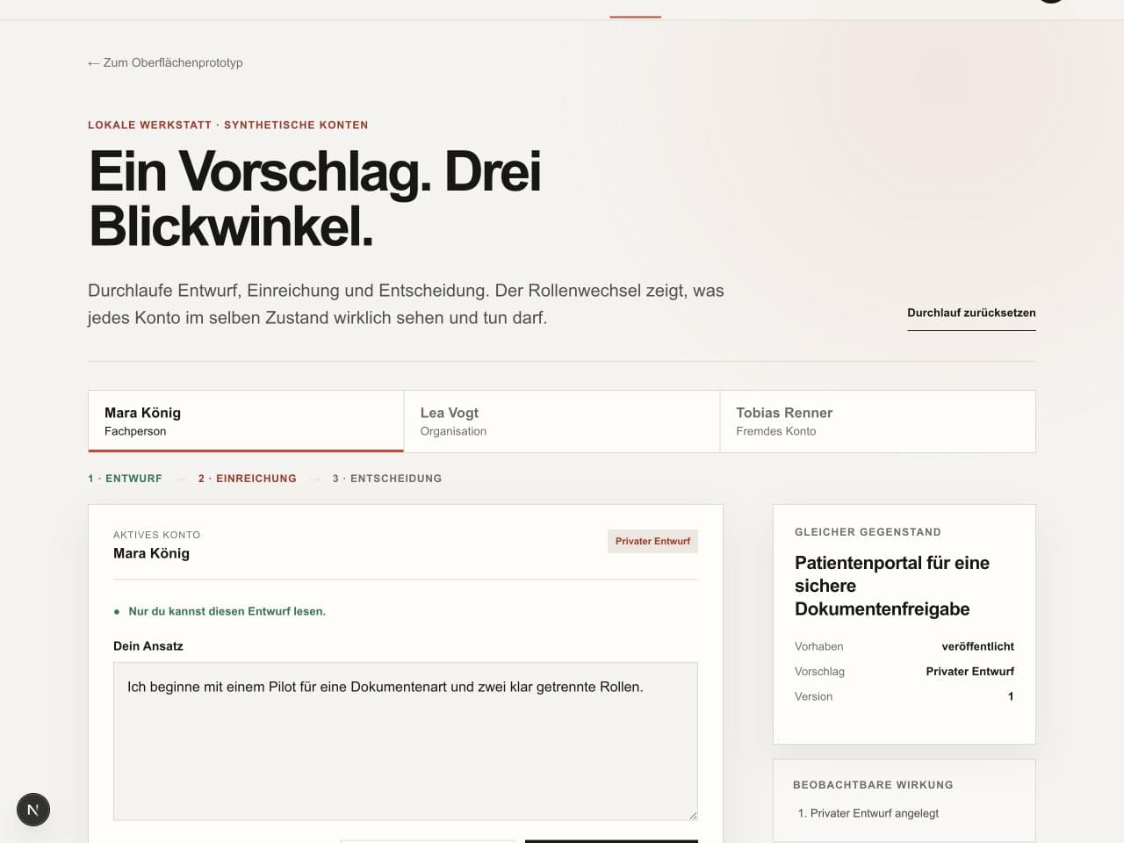This screenshot has width=1124, height=843.
Task: Select step 3 Entscheidung
Action: tap(387, 479)
